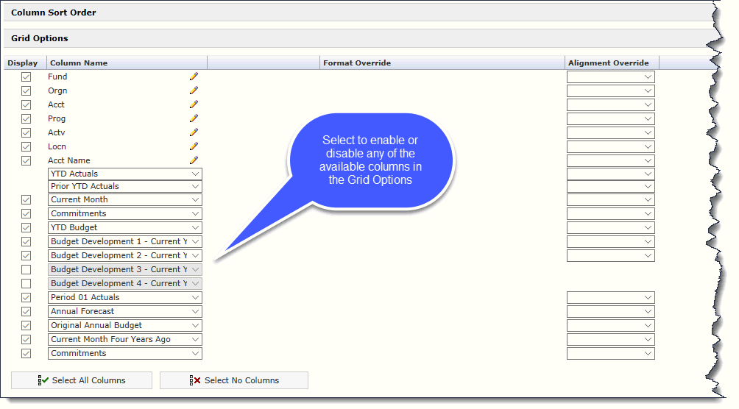Enable the Budget Development 4 display checkbox
739x409 pixels.
[26, 283]
